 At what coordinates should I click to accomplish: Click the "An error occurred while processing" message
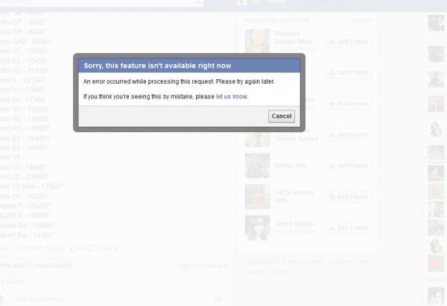click(179, 81)
